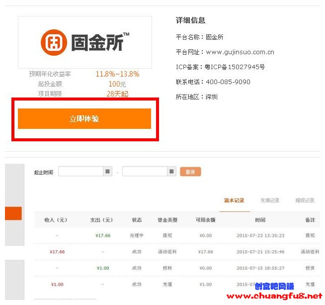The image size is (325, 305).
Task: Switch to the 充值记录 tab
Action: click(270, 201)
